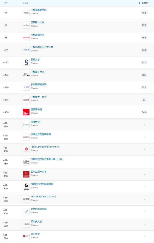Open the Paris School of Economics link
The height and width of the screenshot is (243, 154).
click(x=44, y=147)
